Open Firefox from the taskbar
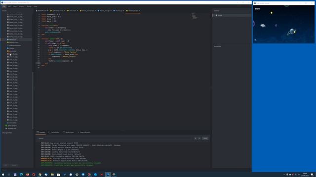Screen dimensions: 316x177 (28, 175)
